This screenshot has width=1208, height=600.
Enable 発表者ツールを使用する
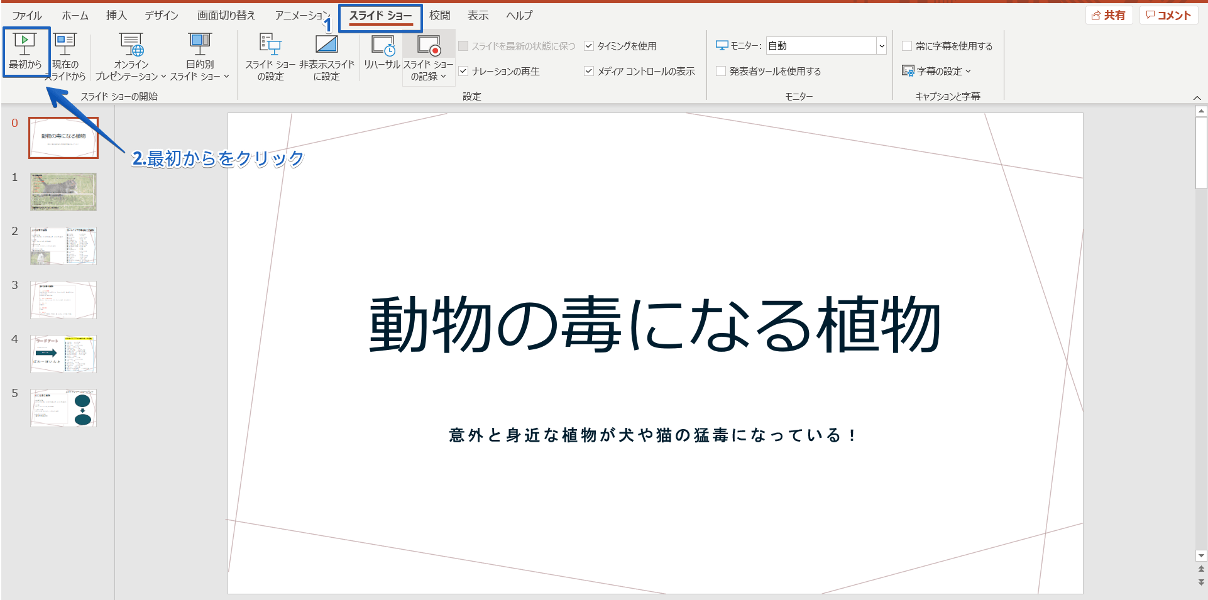pos(721,71)
